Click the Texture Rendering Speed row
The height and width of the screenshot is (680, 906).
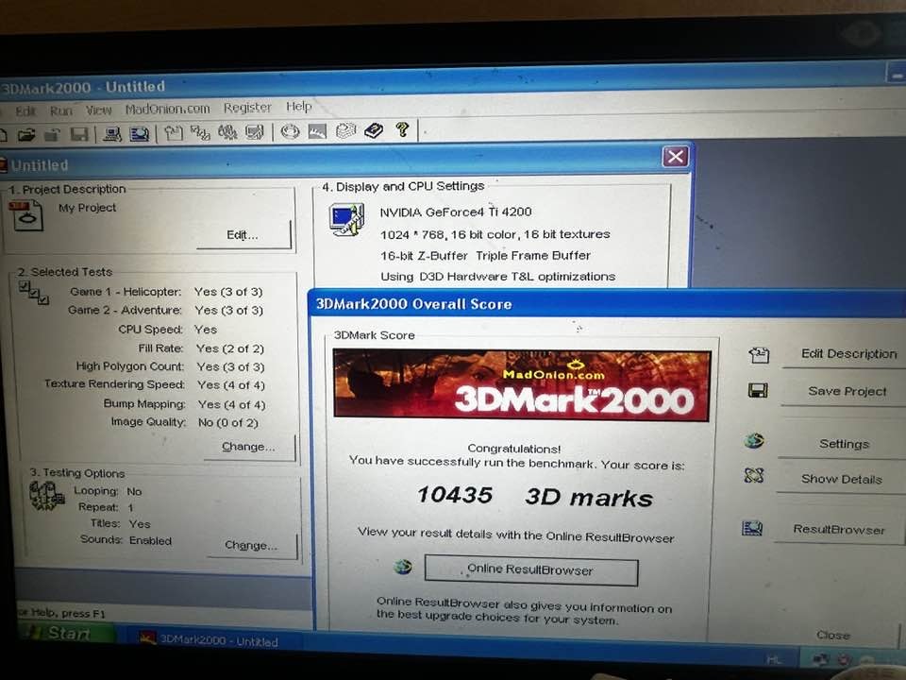pos(155,385)
